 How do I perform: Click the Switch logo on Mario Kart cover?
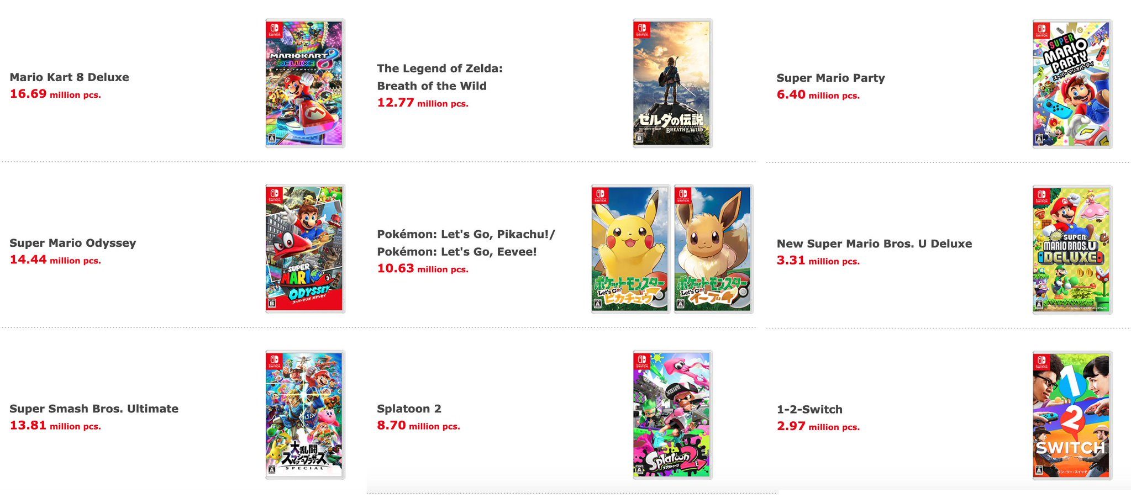[x=275, y=29]
